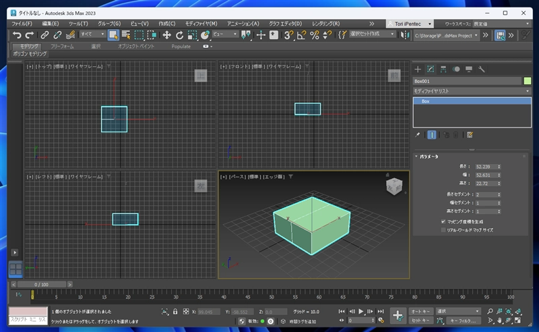The width and height of the screenshot is (539, 332).
Task: Toggle Angle Snap
Action: click(301, 35)
